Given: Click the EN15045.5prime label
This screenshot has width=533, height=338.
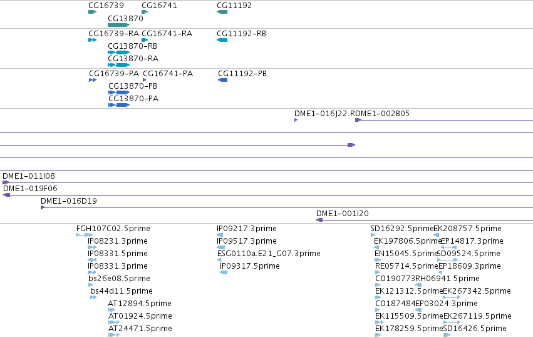Looking at the screenshot, I should 406,254.
